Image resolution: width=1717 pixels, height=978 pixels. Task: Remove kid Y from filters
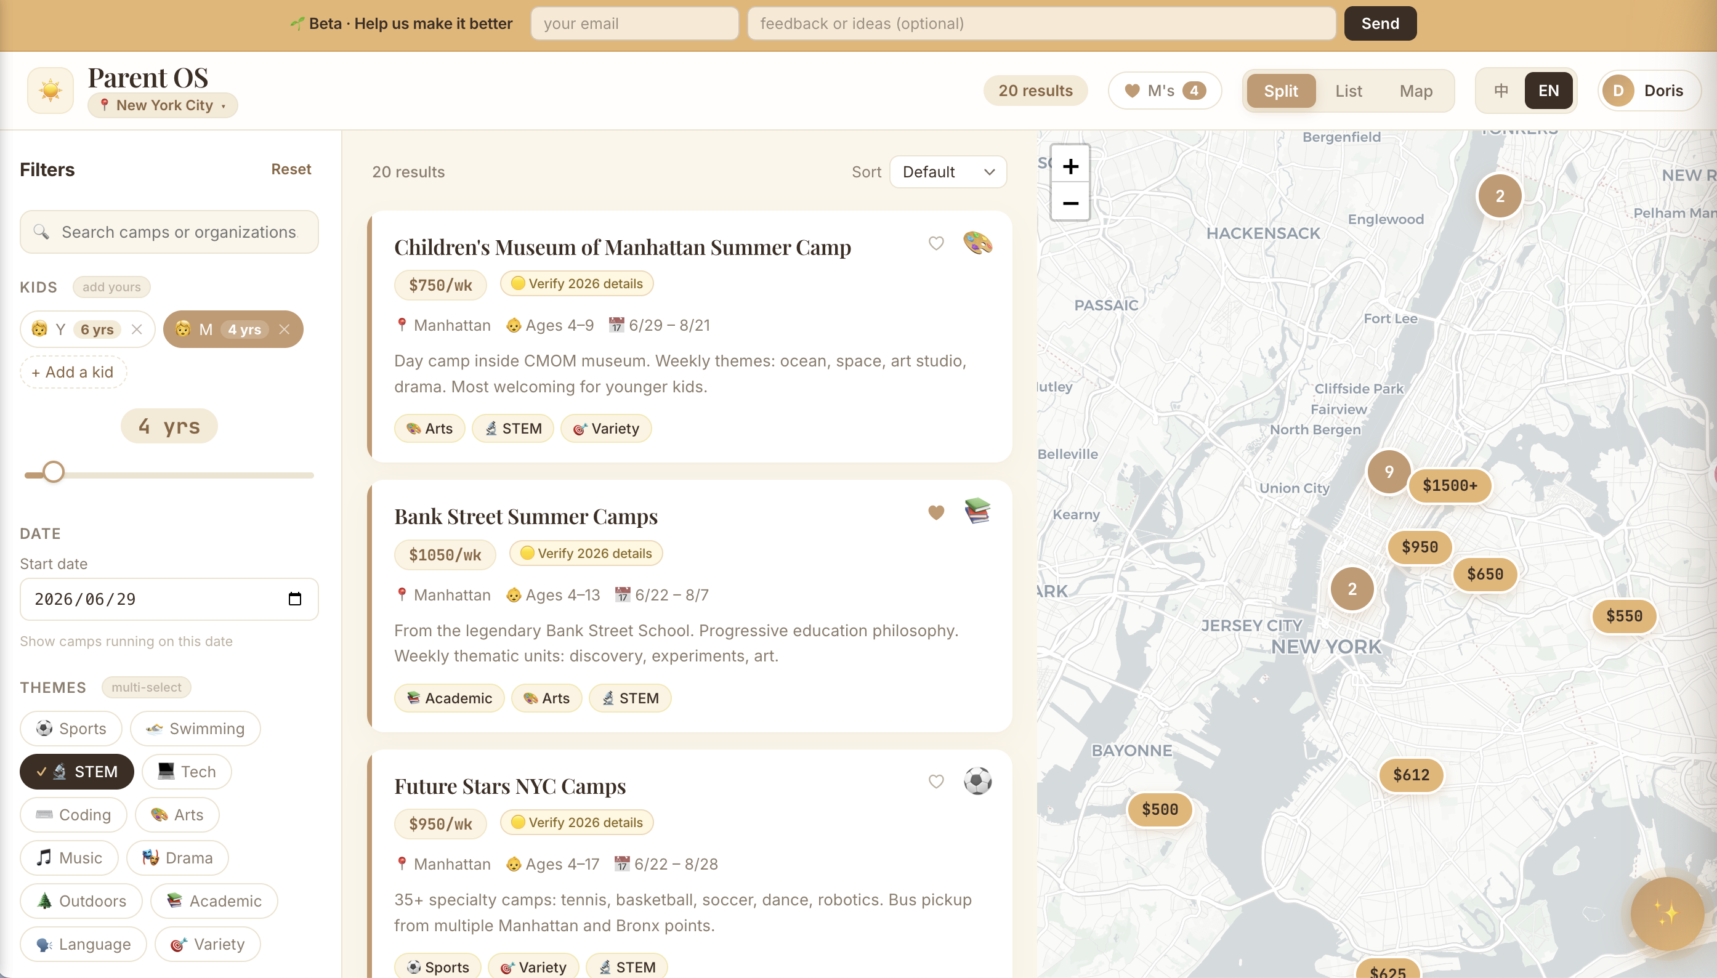pos(137,329)
